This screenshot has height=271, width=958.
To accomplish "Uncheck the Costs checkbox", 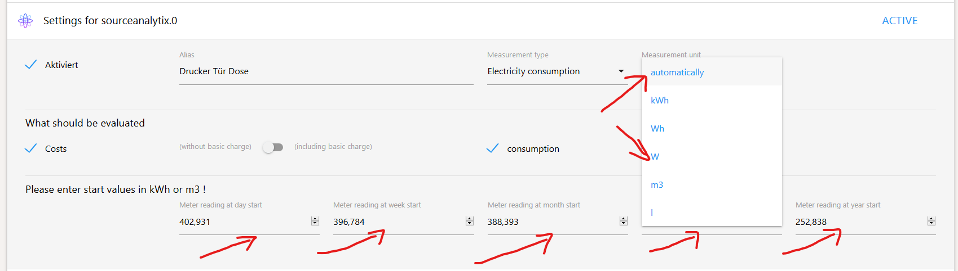I will [x=31, y=148].
